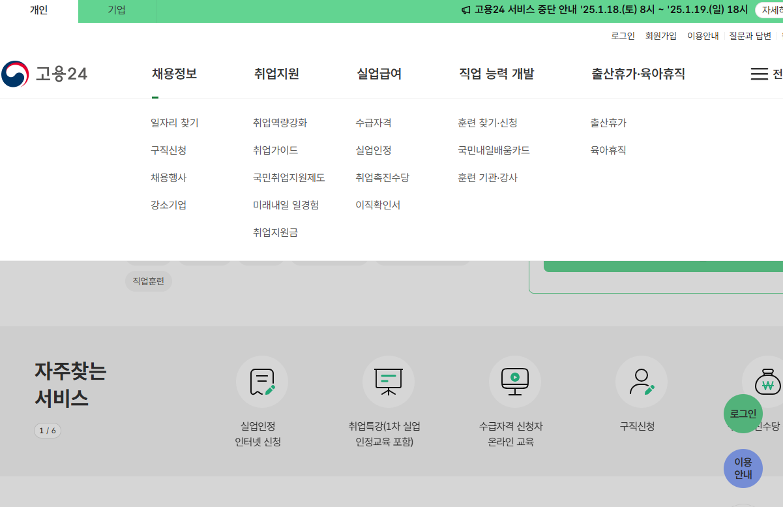
Task: Open 구직신청 person icon in frequent services
Action: [x=641, y=382]
